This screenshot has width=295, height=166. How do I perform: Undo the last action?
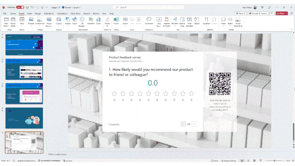pos(32,7)
